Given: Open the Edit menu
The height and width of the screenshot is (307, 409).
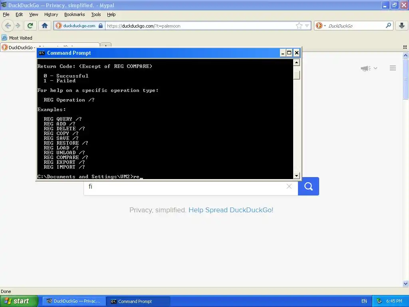Looking at the screenshot, I should pyautogui.click(x=19, y=14).
